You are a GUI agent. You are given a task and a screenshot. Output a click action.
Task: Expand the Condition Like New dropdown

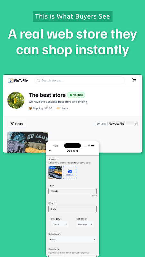click(x=85, y=224)
